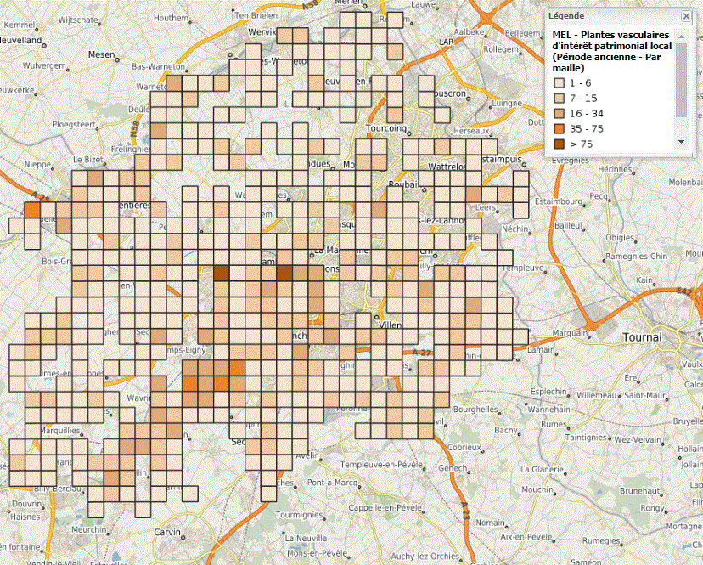Select the 35 - 75 legend swatch

point(559,129)
